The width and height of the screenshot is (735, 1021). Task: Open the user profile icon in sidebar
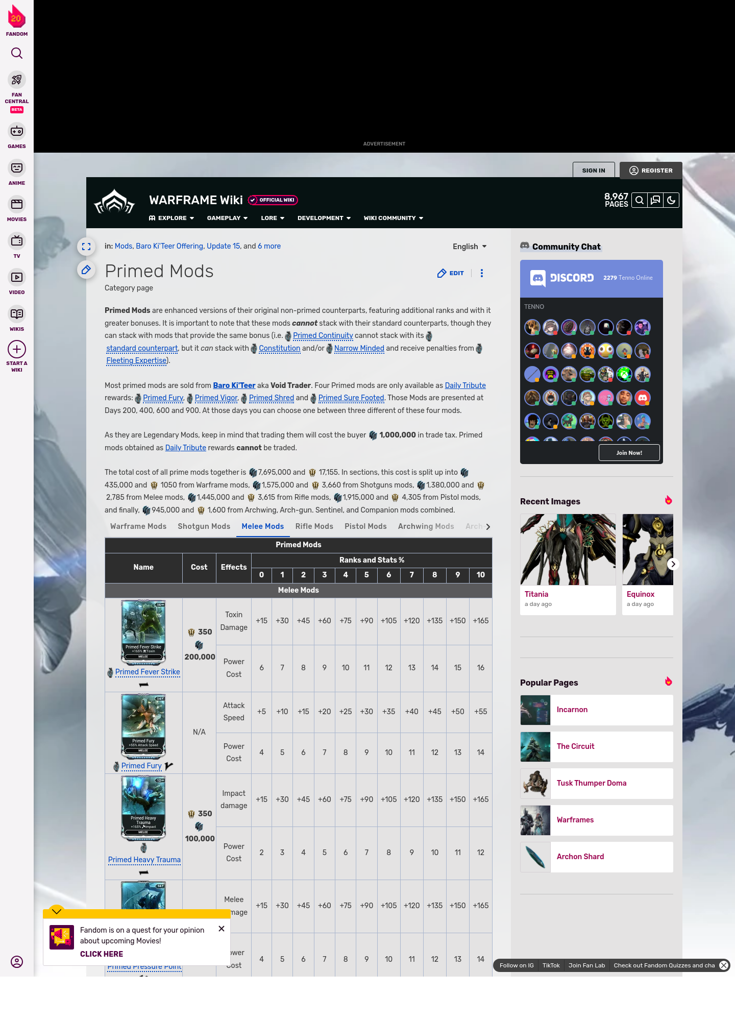(17, 962)
